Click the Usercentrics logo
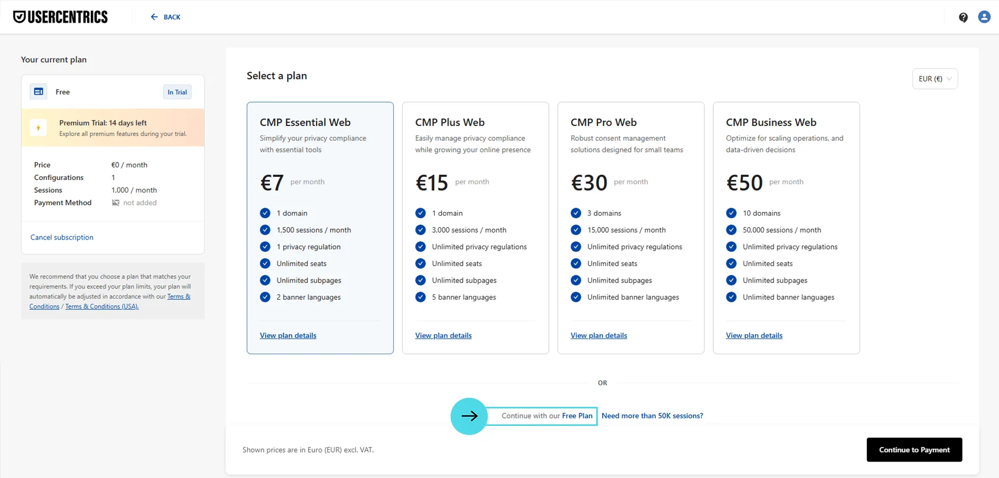999x478 pixels. [x=61, y=17]
